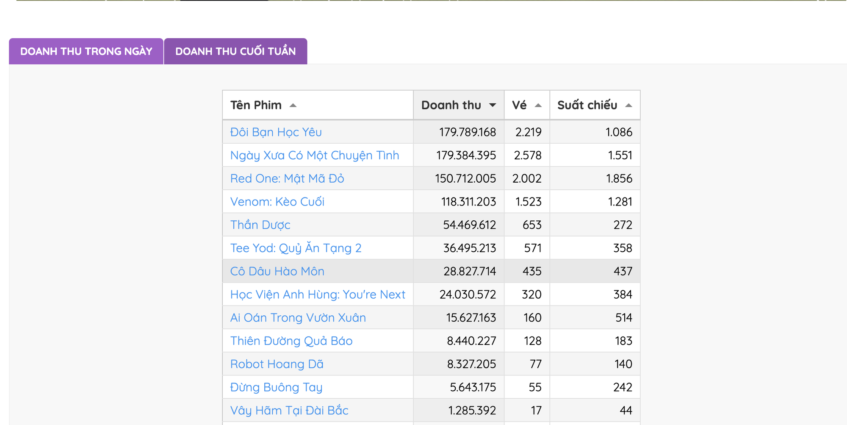Select revenue value 1.285.392
Screen dimensions: 847x425
point(472,410)
